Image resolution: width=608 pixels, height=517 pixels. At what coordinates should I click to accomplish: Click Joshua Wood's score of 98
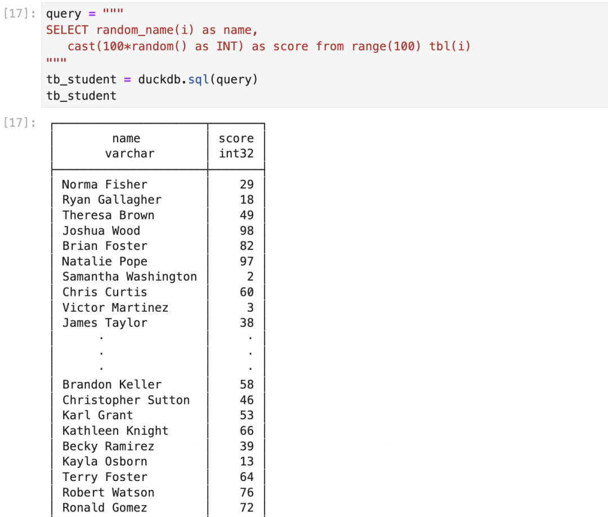(x=247, y=231)
